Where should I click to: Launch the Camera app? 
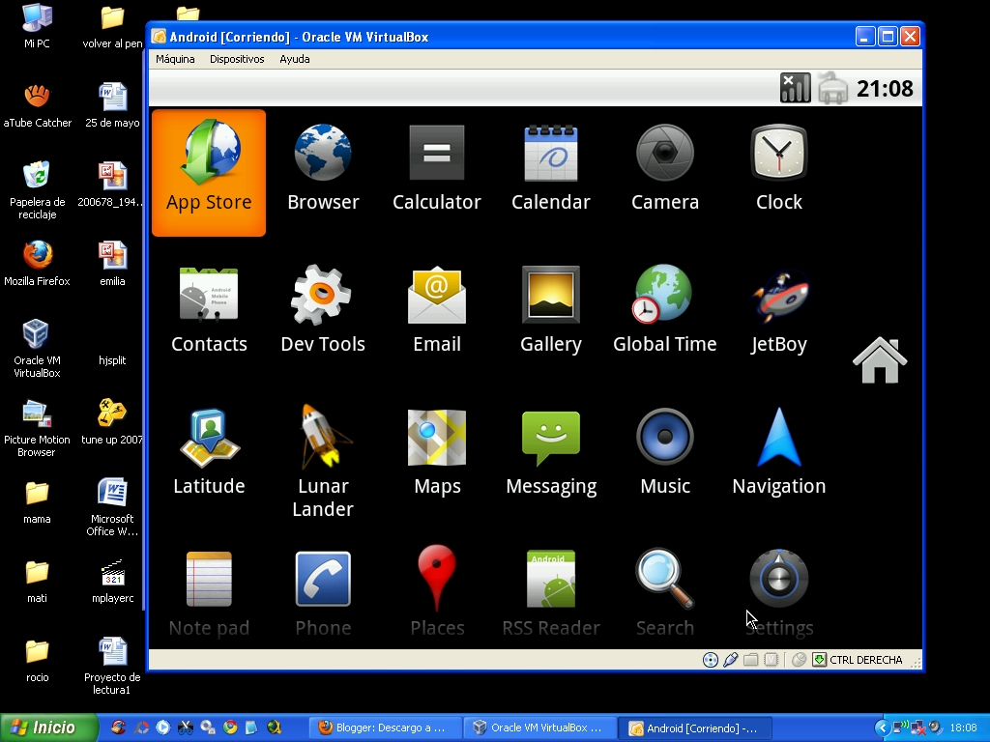(665, 167)
